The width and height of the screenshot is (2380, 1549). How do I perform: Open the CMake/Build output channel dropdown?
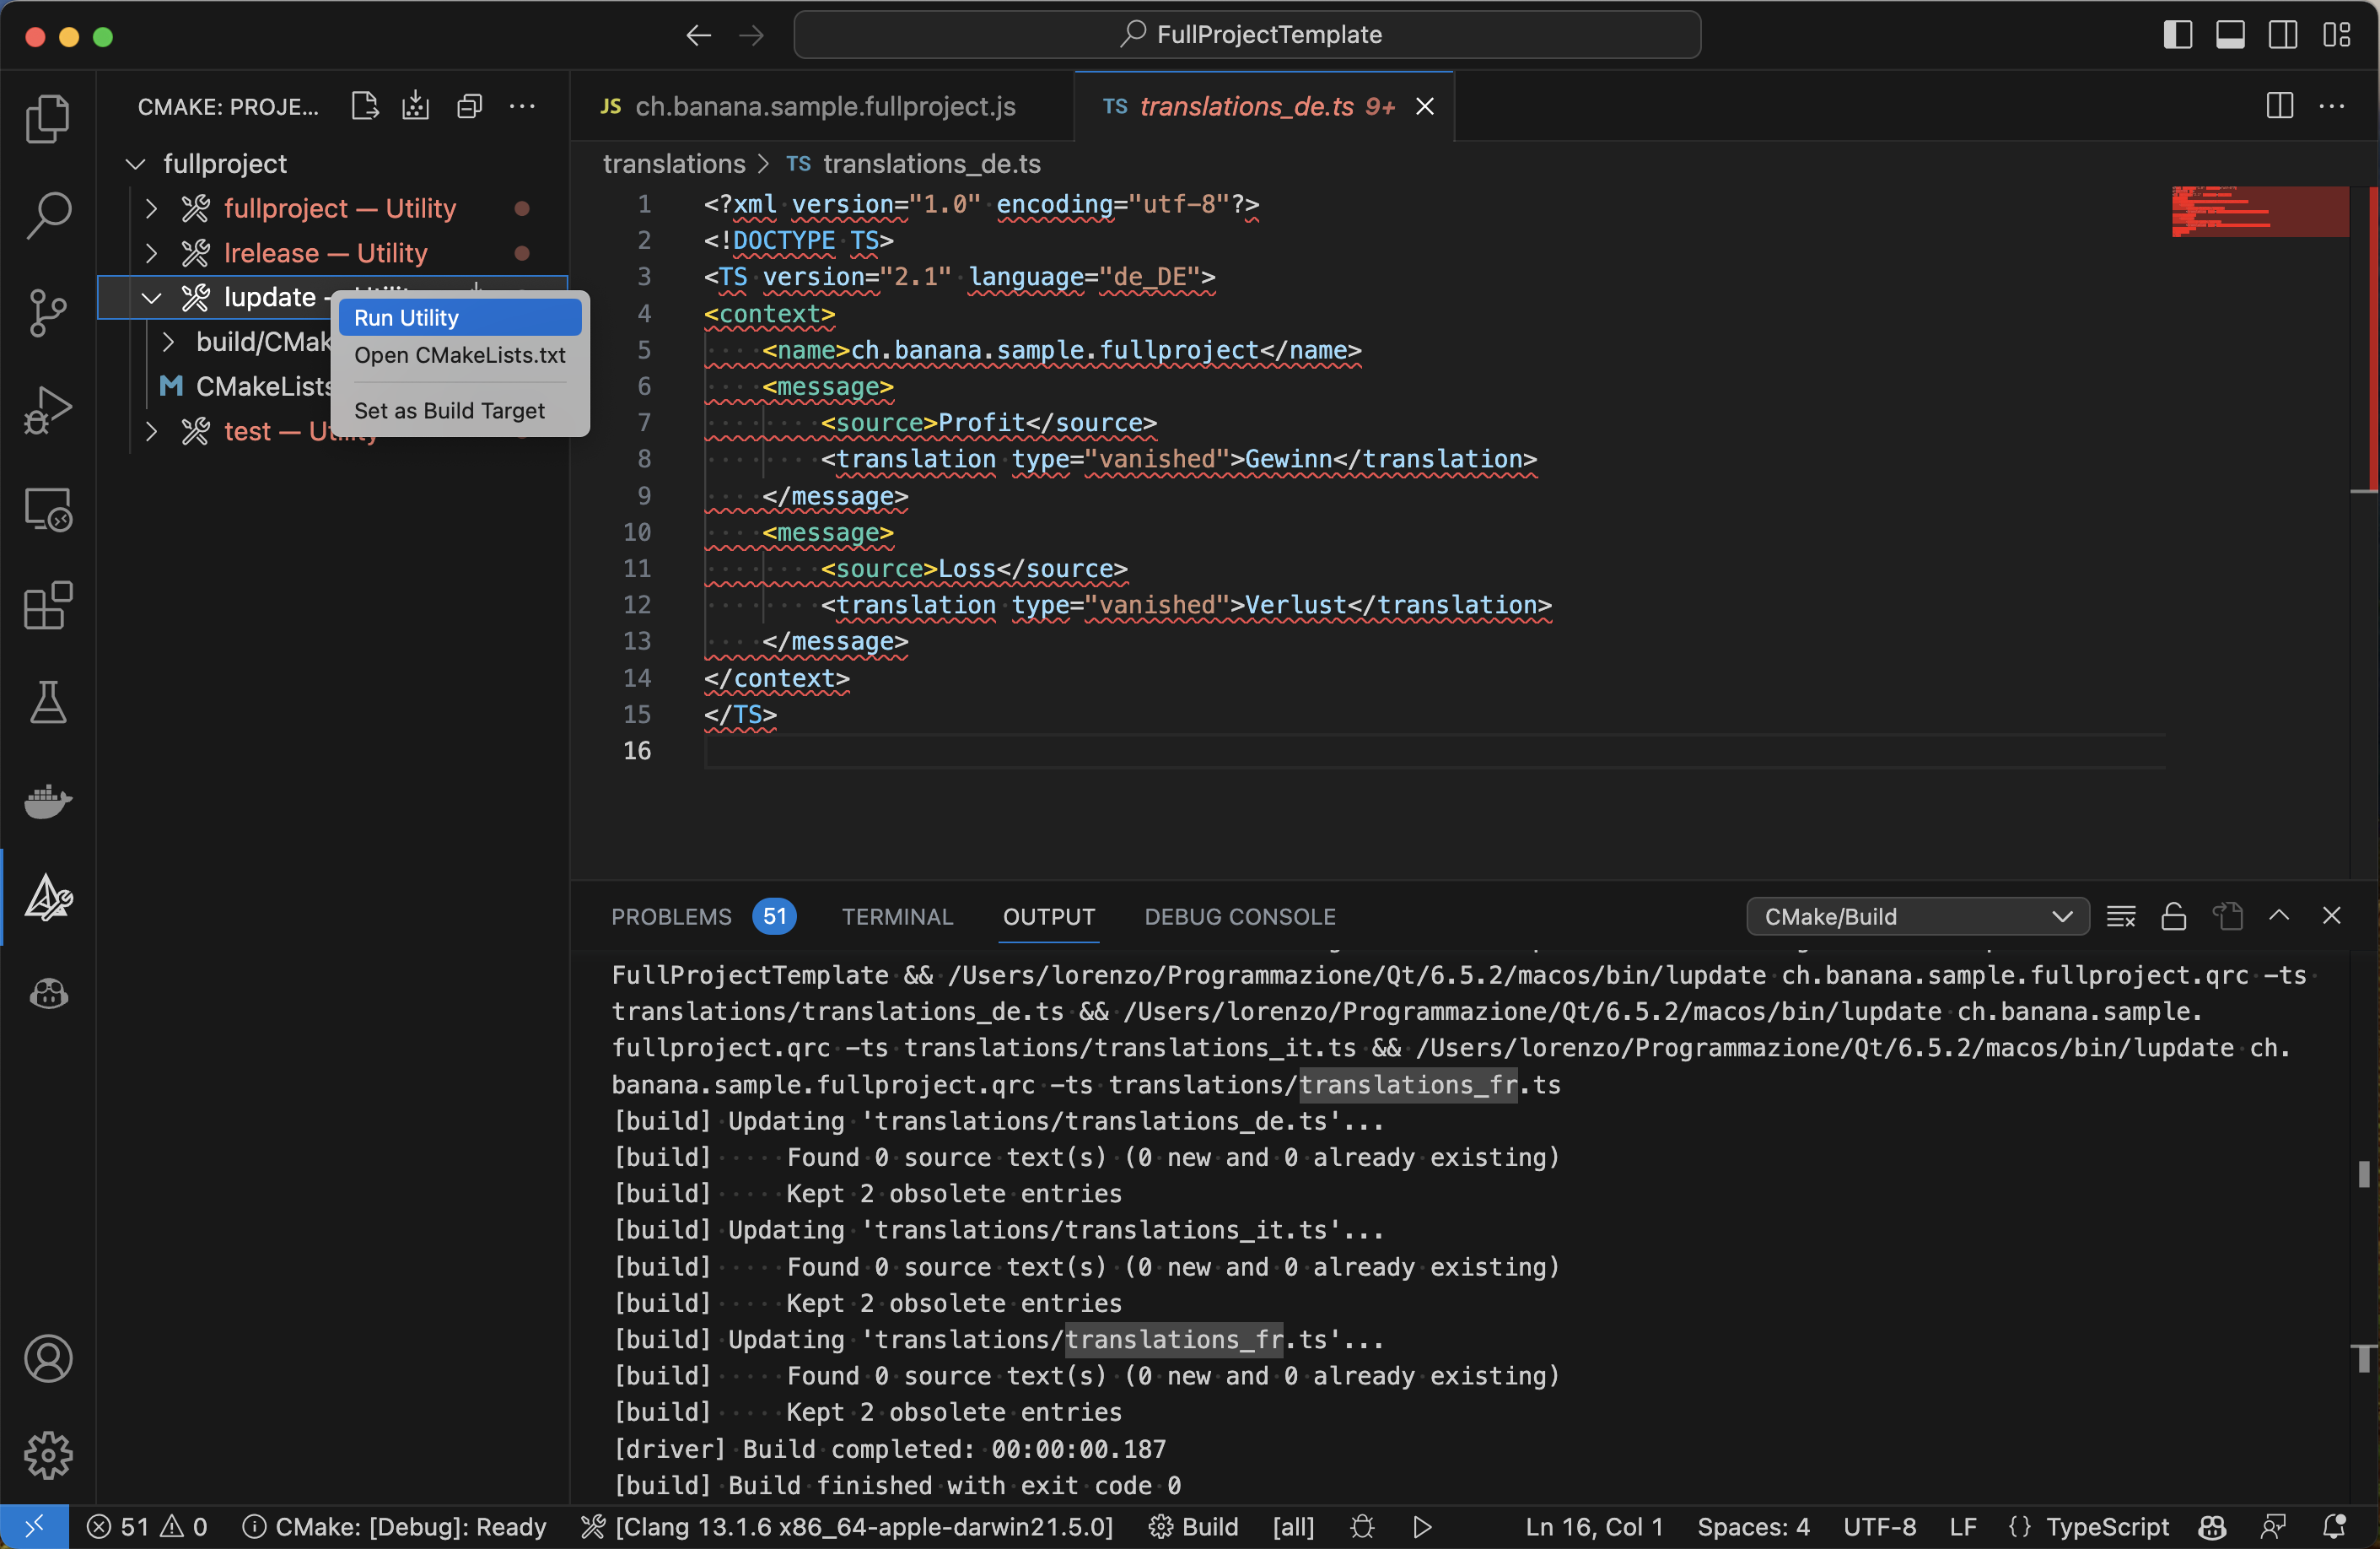[1916, 916]
